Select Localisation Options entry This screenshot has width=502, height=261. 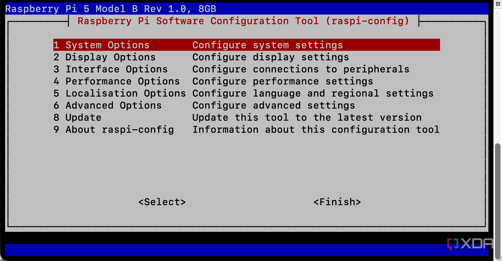120,94
